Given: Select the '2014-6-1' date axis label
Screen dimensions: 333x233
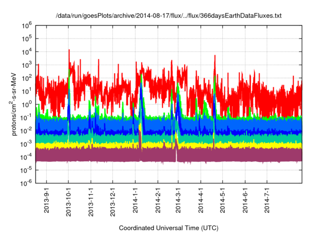Looking at the screenshot, I should 245,201.
